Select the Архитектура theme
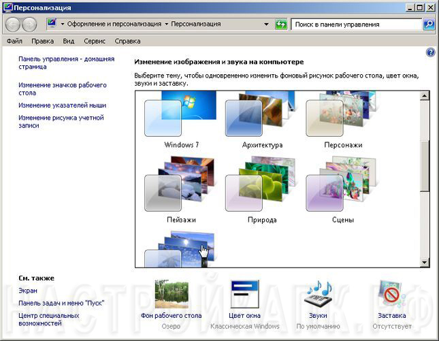439x341 pixels. tap(262, 120)
